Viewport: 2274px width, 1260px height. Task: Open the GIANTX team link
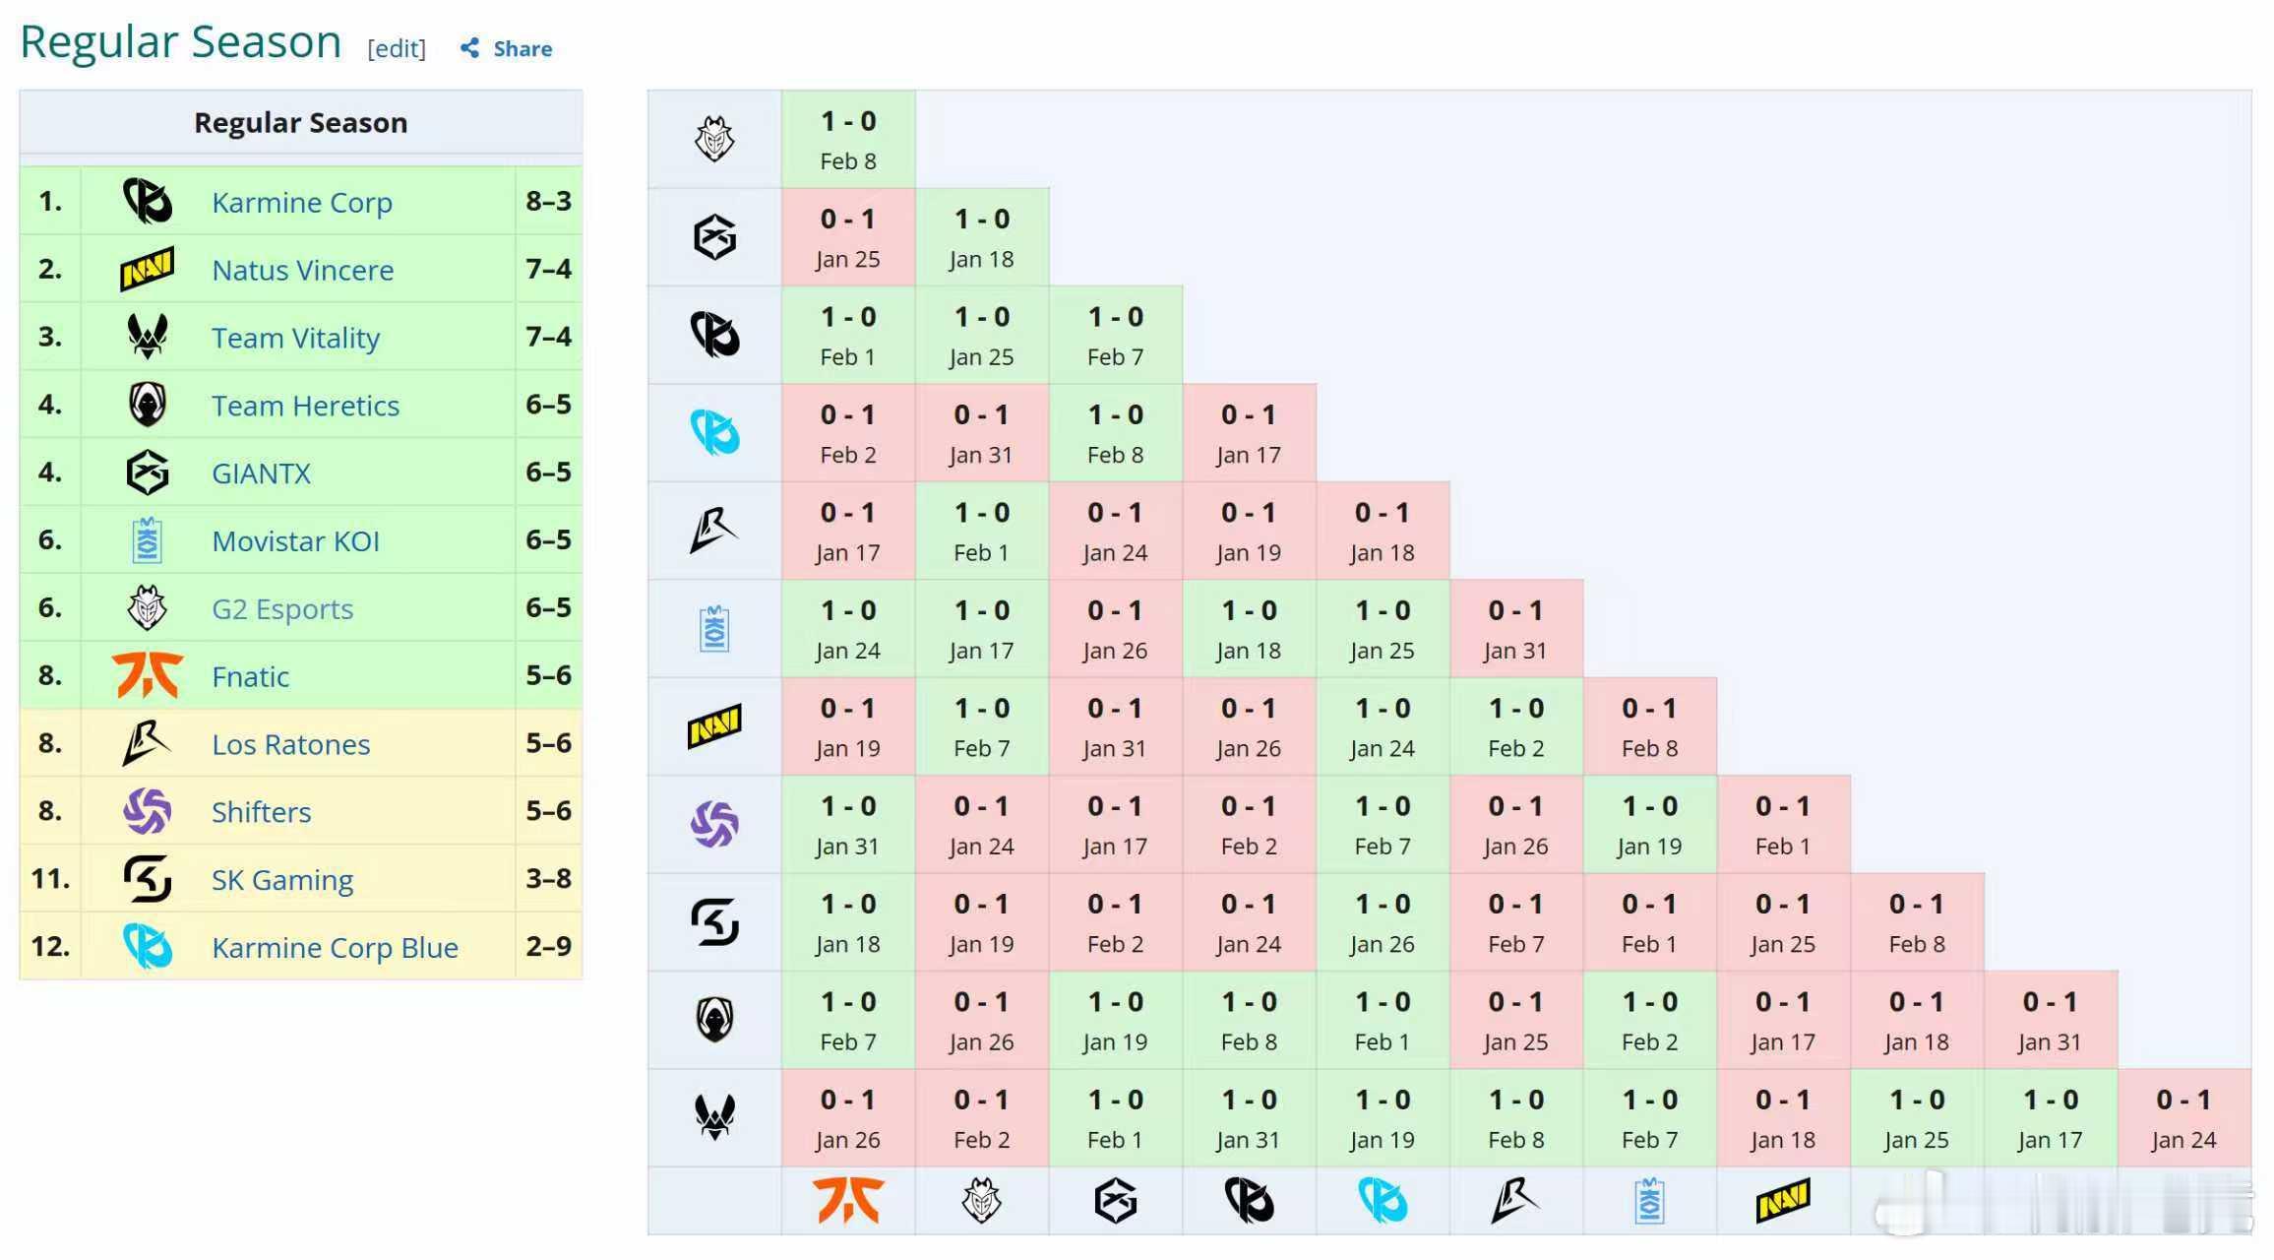[x=261, y=473]
